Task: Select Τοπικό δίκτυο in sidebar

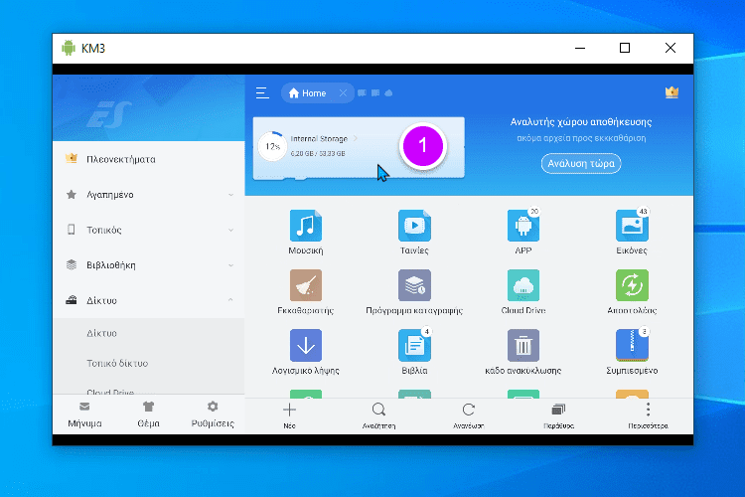Action: pyautogui.click(x=149, y=363)
